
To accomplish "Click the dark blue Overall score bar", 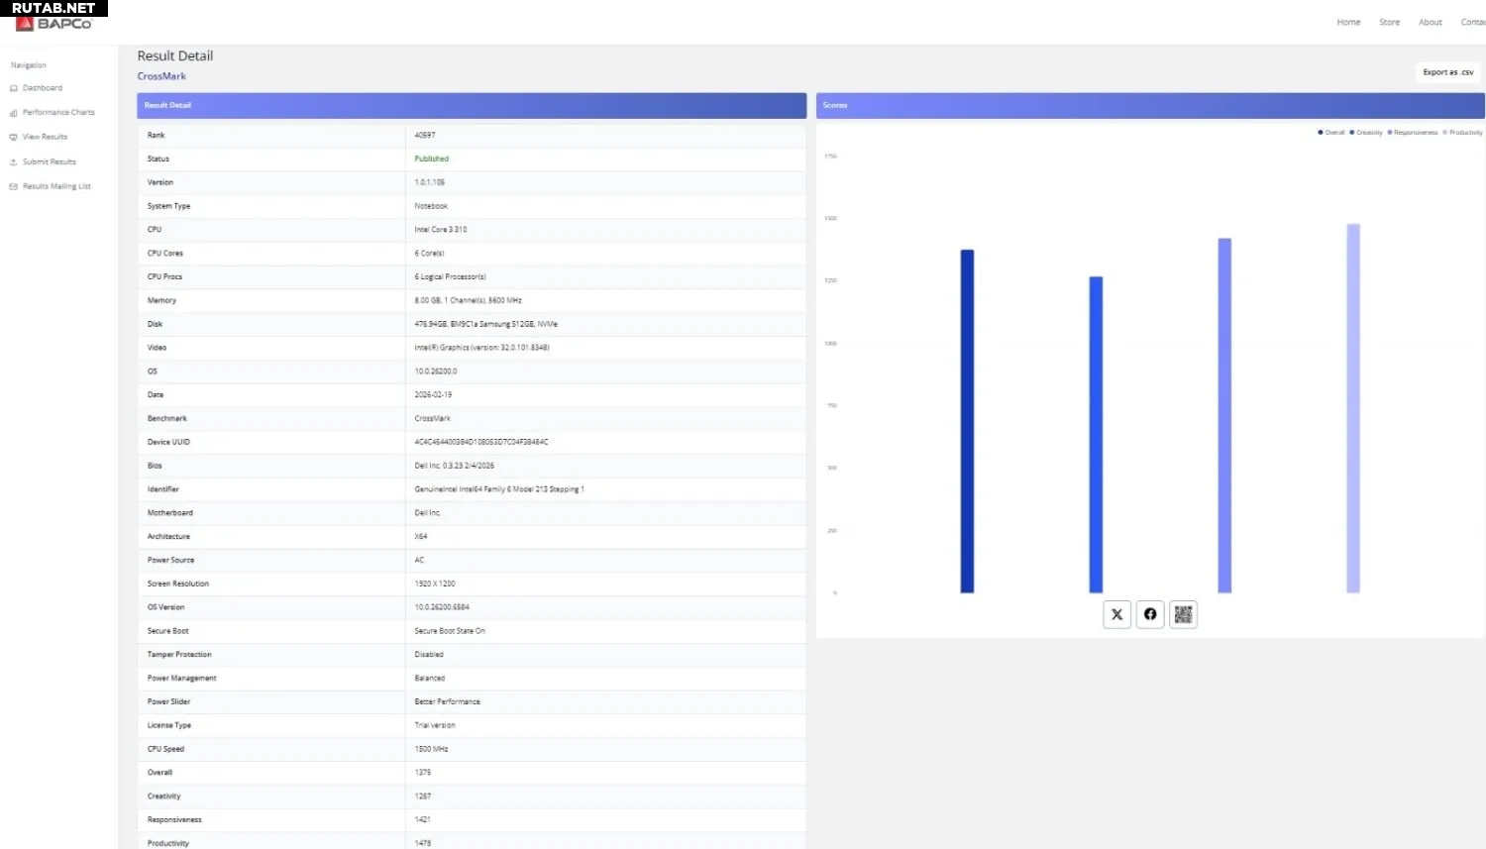I will coord(967,421).
